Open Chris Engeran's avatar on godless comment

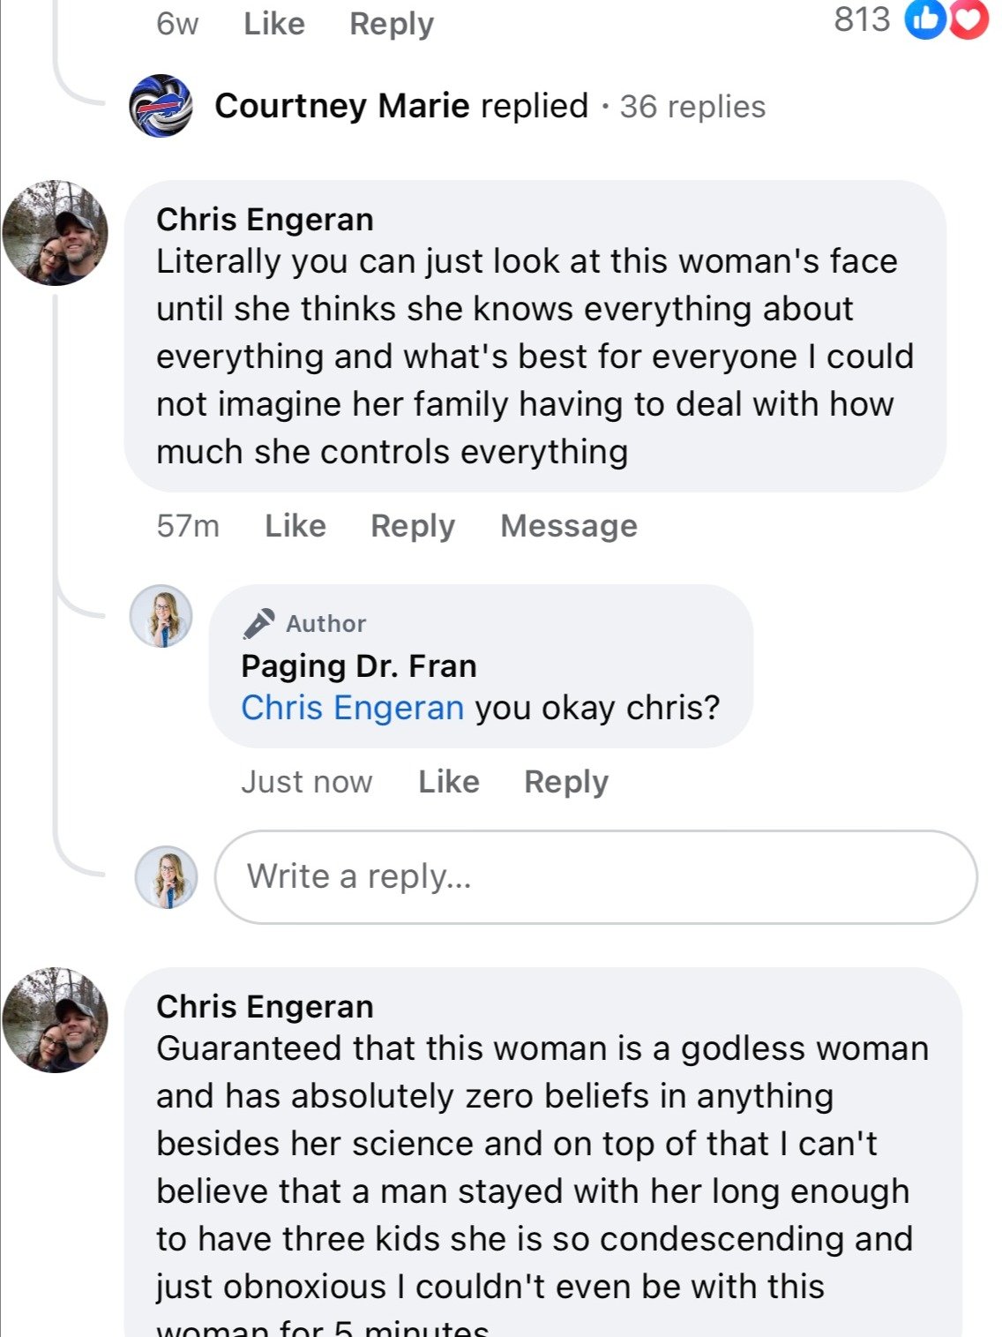56,1019
